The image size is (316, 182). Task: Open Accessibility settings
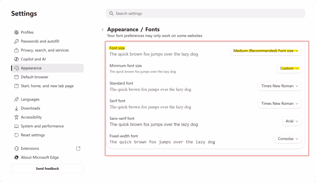click(47, 117)
